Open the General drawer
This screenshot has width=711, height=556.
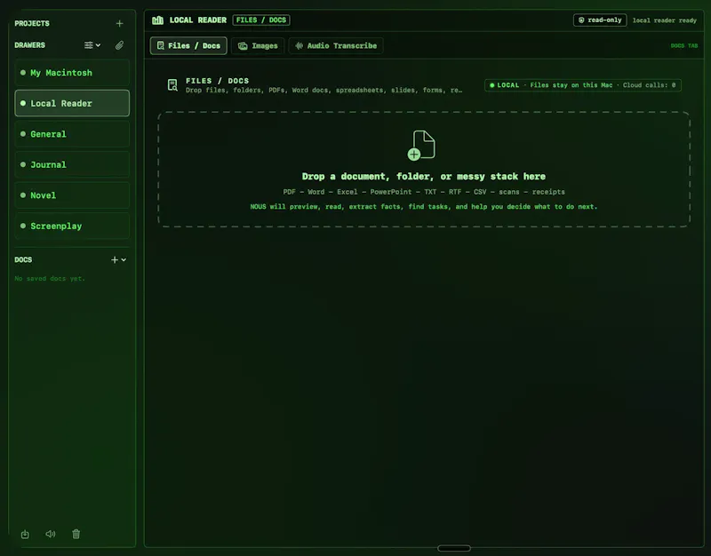click(72, 134)
